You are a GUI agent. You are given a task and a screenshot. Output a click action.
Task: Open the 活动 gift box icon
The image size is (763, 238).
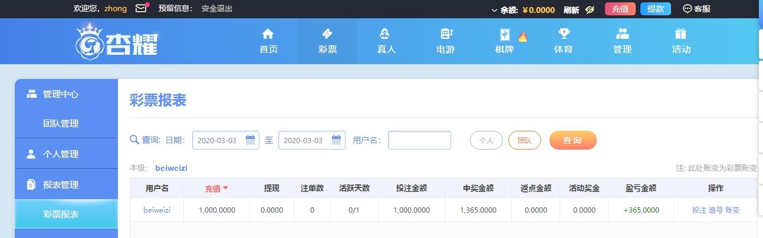(x=681, y=34)
